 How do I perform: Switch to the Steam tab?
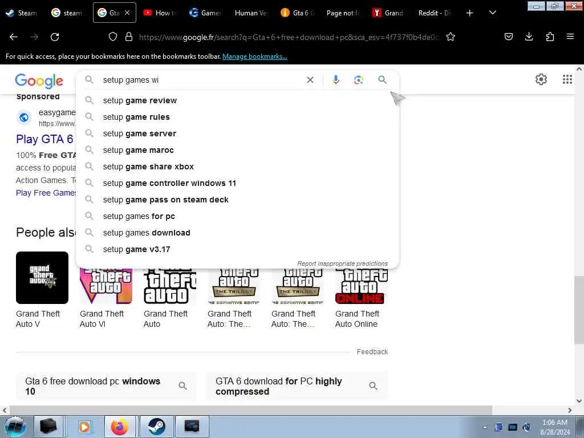22,13
